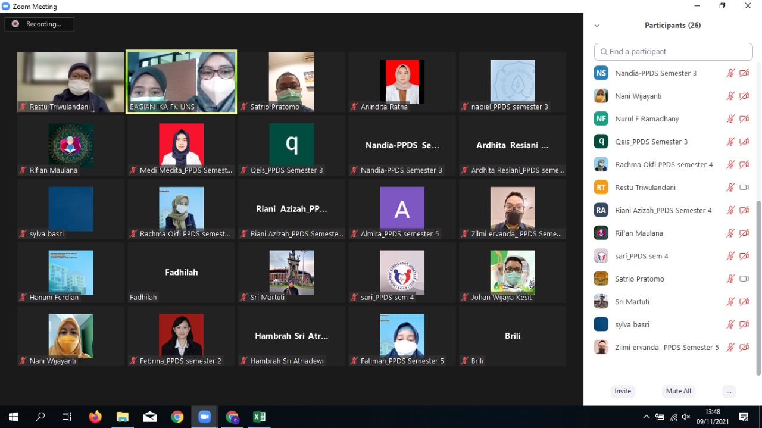Click the participants list vertical scrollbar
This screenshot has width=762, height=428.
[x=758, y=286]
